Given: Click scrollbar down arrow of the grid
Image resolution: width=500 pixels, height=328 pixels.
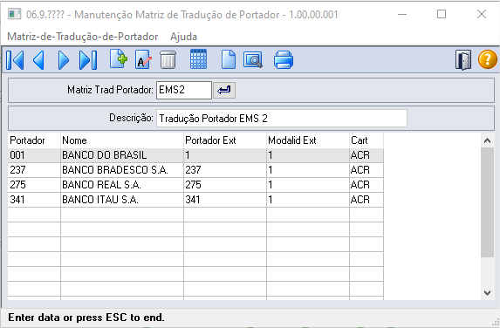Looking at the screenshot, I should (487, 293).
